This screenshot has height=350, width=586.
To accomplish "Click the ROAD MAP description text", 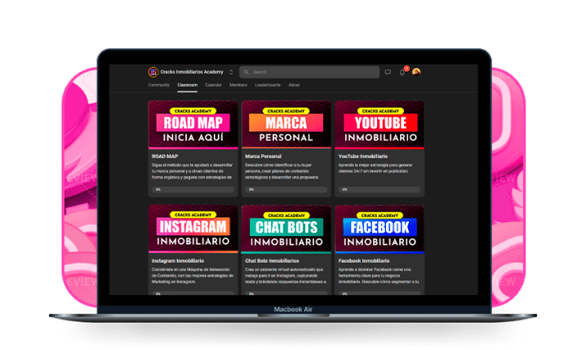I will [x=192, y=171].
